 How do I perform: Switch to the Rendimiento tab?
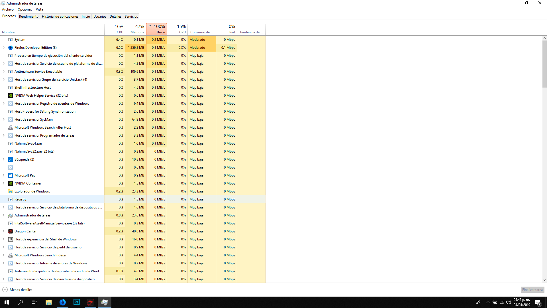[x=29, y=17]
